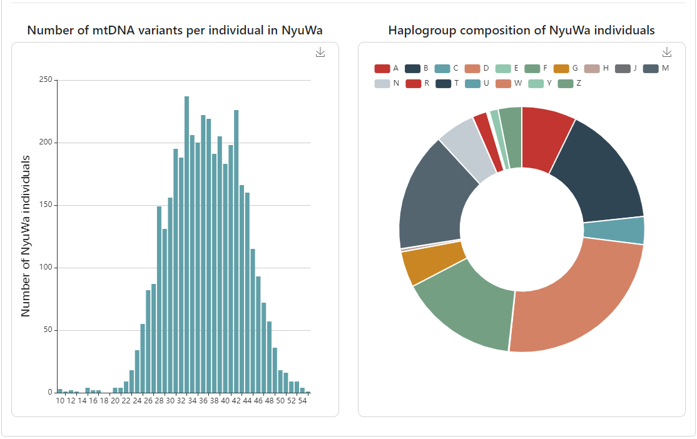
Task: Download the mtDNA variants histogram
Action: point(320,53)
